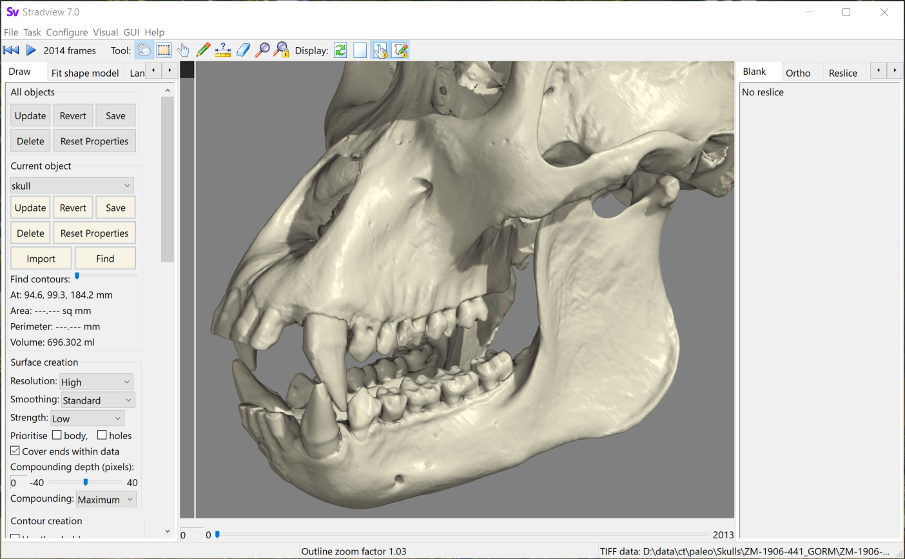Select the dashed rectangle selection tool

point(164,50)
